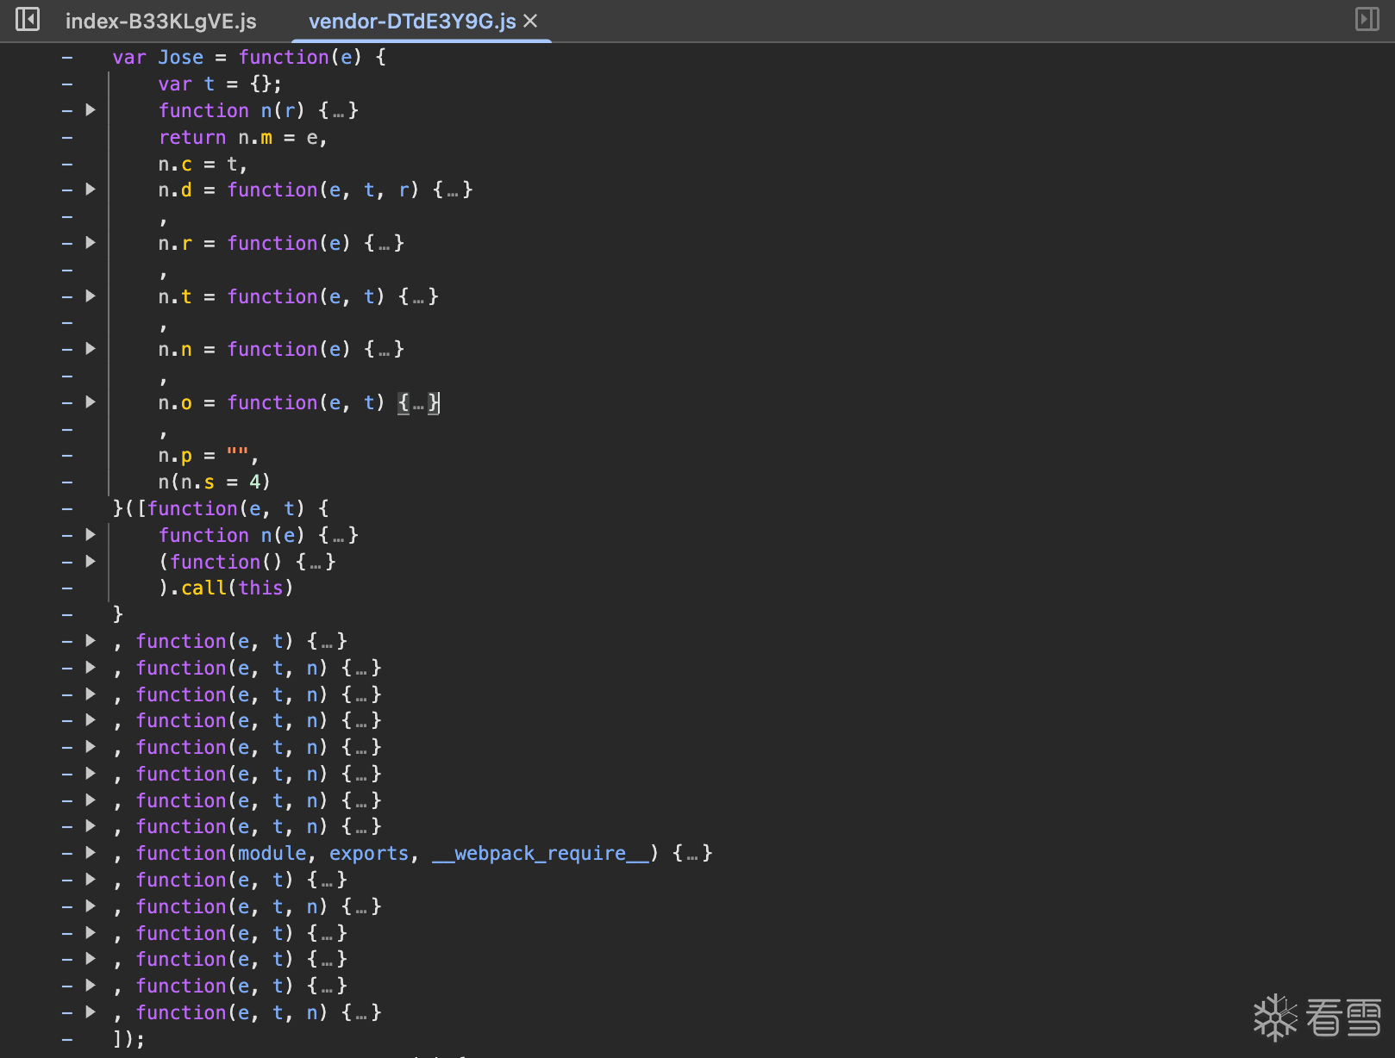
Task: Expand the n.r function fold arrow
Action: click(91, 243)
